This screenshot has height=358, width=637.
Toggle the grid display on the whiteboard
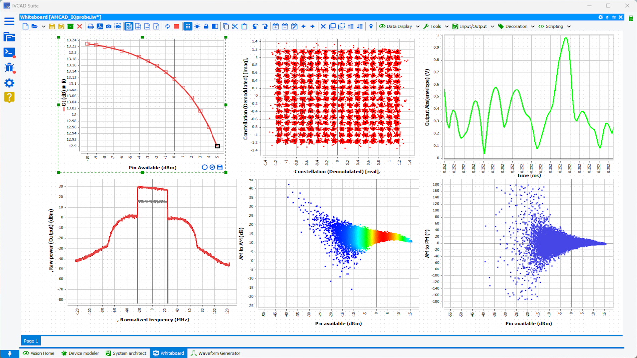[x=188, y=26]
